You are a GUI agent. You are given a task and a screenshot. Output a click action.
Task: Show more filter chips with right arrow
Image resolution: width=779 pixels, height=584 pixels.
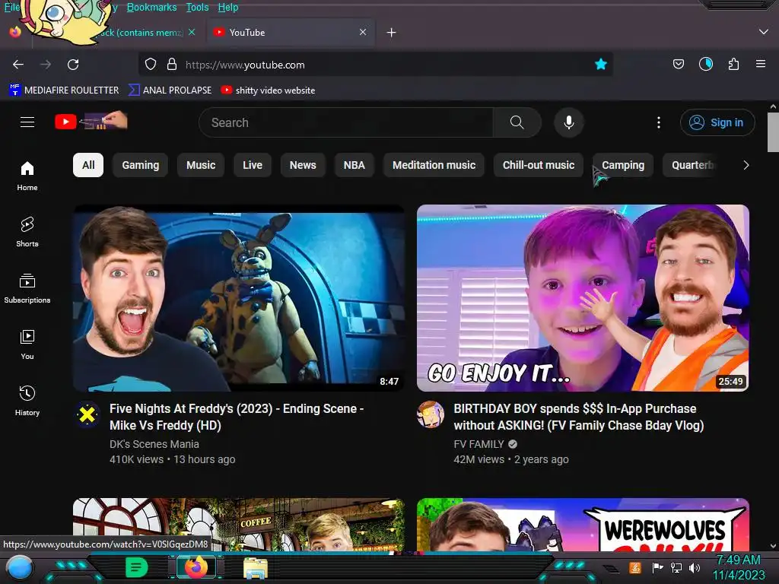click(746, 165)
